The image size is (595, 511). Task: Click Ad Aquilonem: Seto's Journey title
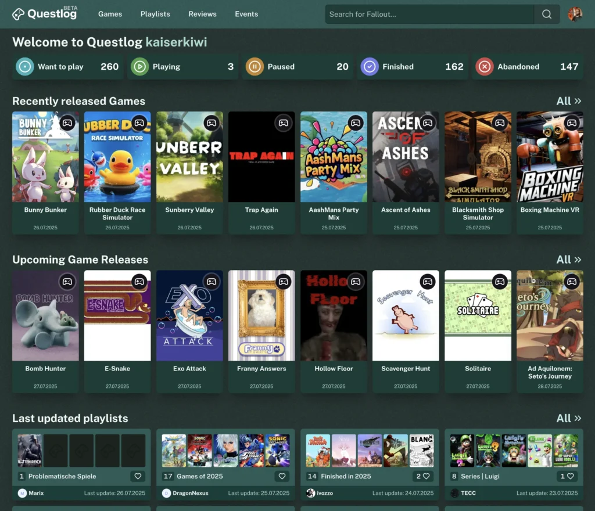coord(550,372)
